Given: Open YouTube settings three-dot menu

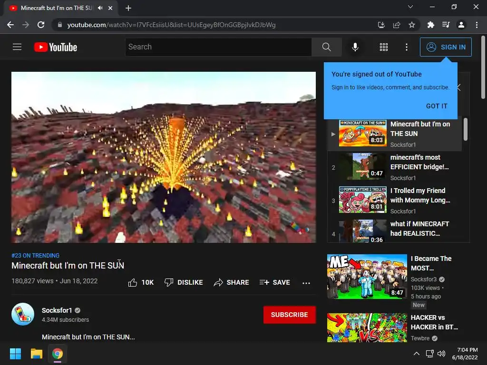Looking at the screenshot, I should tap(407, 47).
